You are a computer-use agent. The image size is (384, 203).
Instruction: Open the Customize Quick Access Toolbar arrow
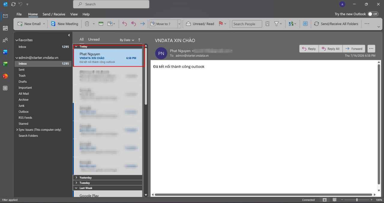pos(28,4)
